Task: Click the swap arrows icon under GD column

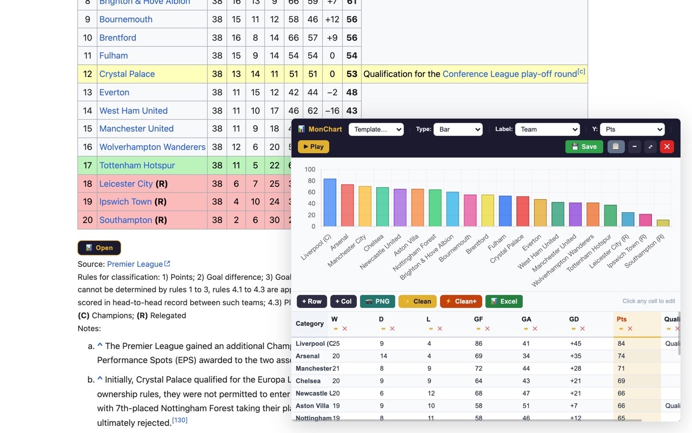Action: pyautogui.click(x=574, y=329)
